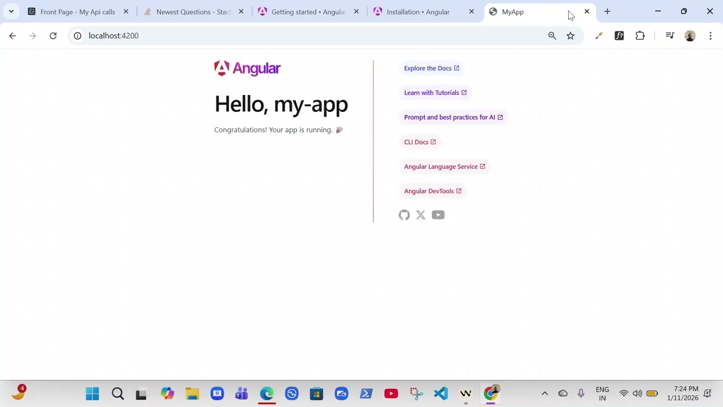Click the Angular logo on the page
Image resolution: width=723 pixels, height=407 pixels.
click(247, 68)
